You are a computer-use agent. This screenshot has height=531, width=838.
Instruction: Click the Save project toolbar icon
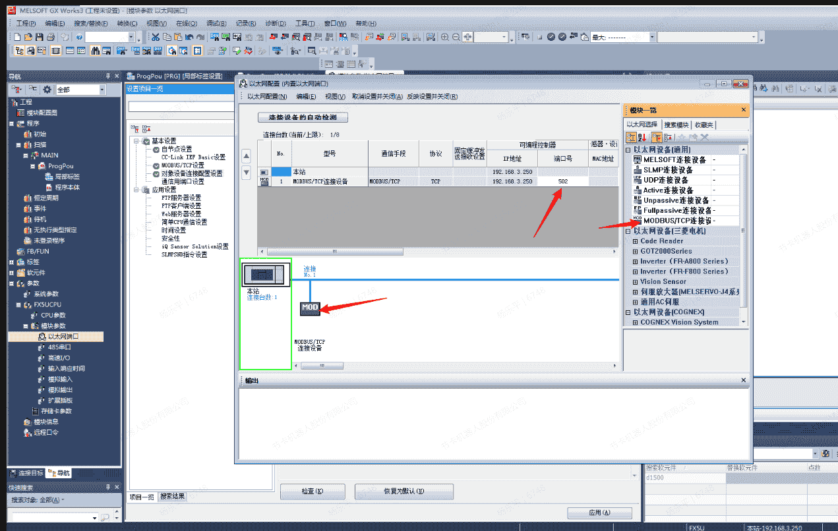coord(40,38)
